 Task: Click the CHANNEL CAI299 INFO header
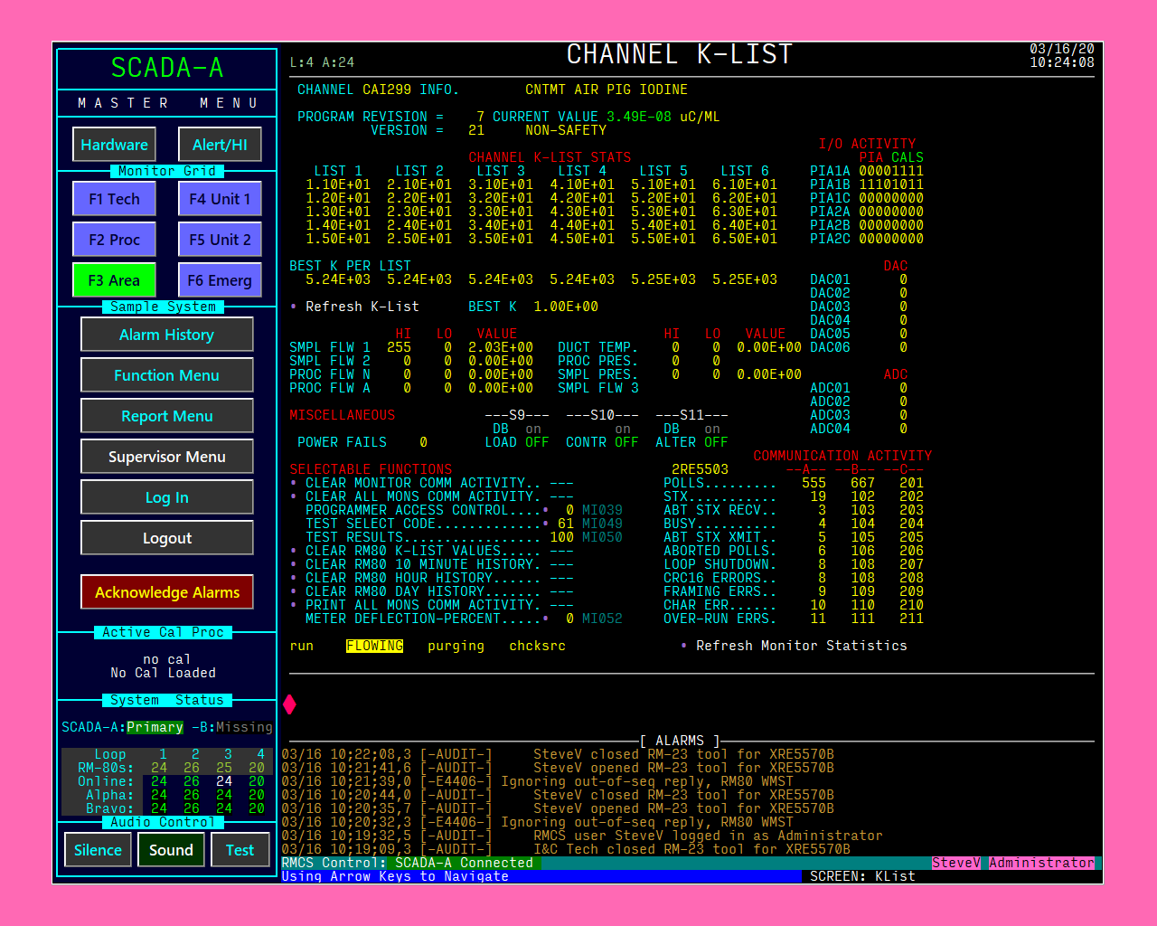[x=378, y=90]
